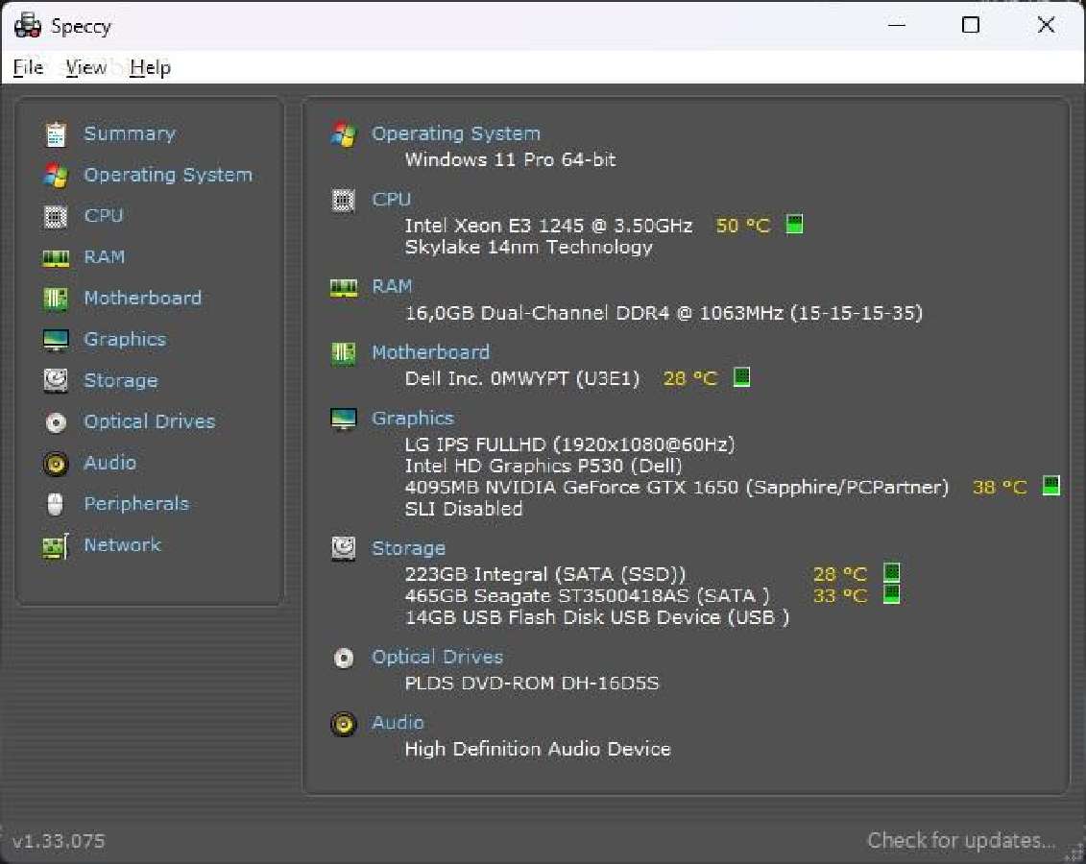Click the Storage hard drive icon in sidebar
The image size is (1086, 864).
[56, 381]
